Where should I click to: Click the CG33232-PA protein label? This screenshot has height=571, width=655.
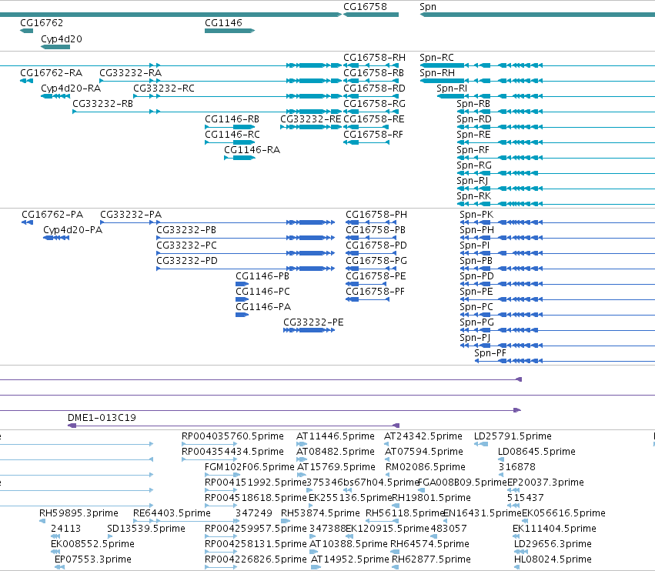click(x=131, y=214)
